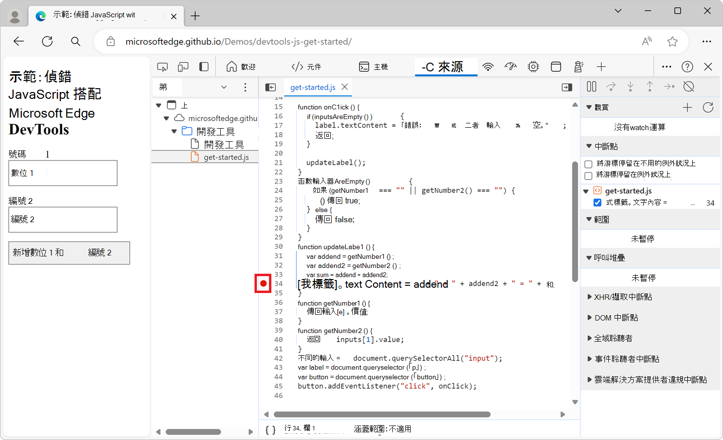Open the Application tool icon
The height and width of the screenshot is (440, 723).
pos(556,67)
